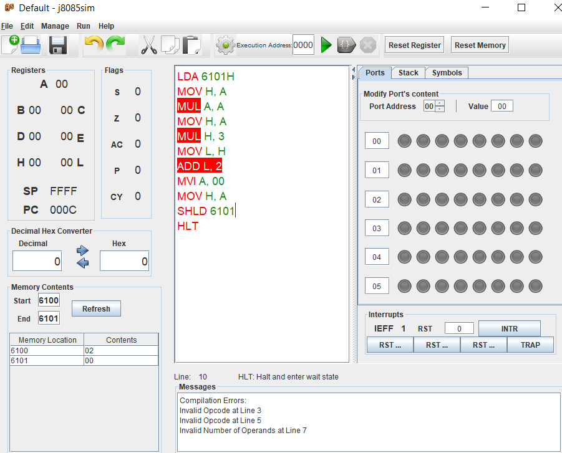Save the current program
This screenshot has width=562, height=453.
tap(58, 44)
